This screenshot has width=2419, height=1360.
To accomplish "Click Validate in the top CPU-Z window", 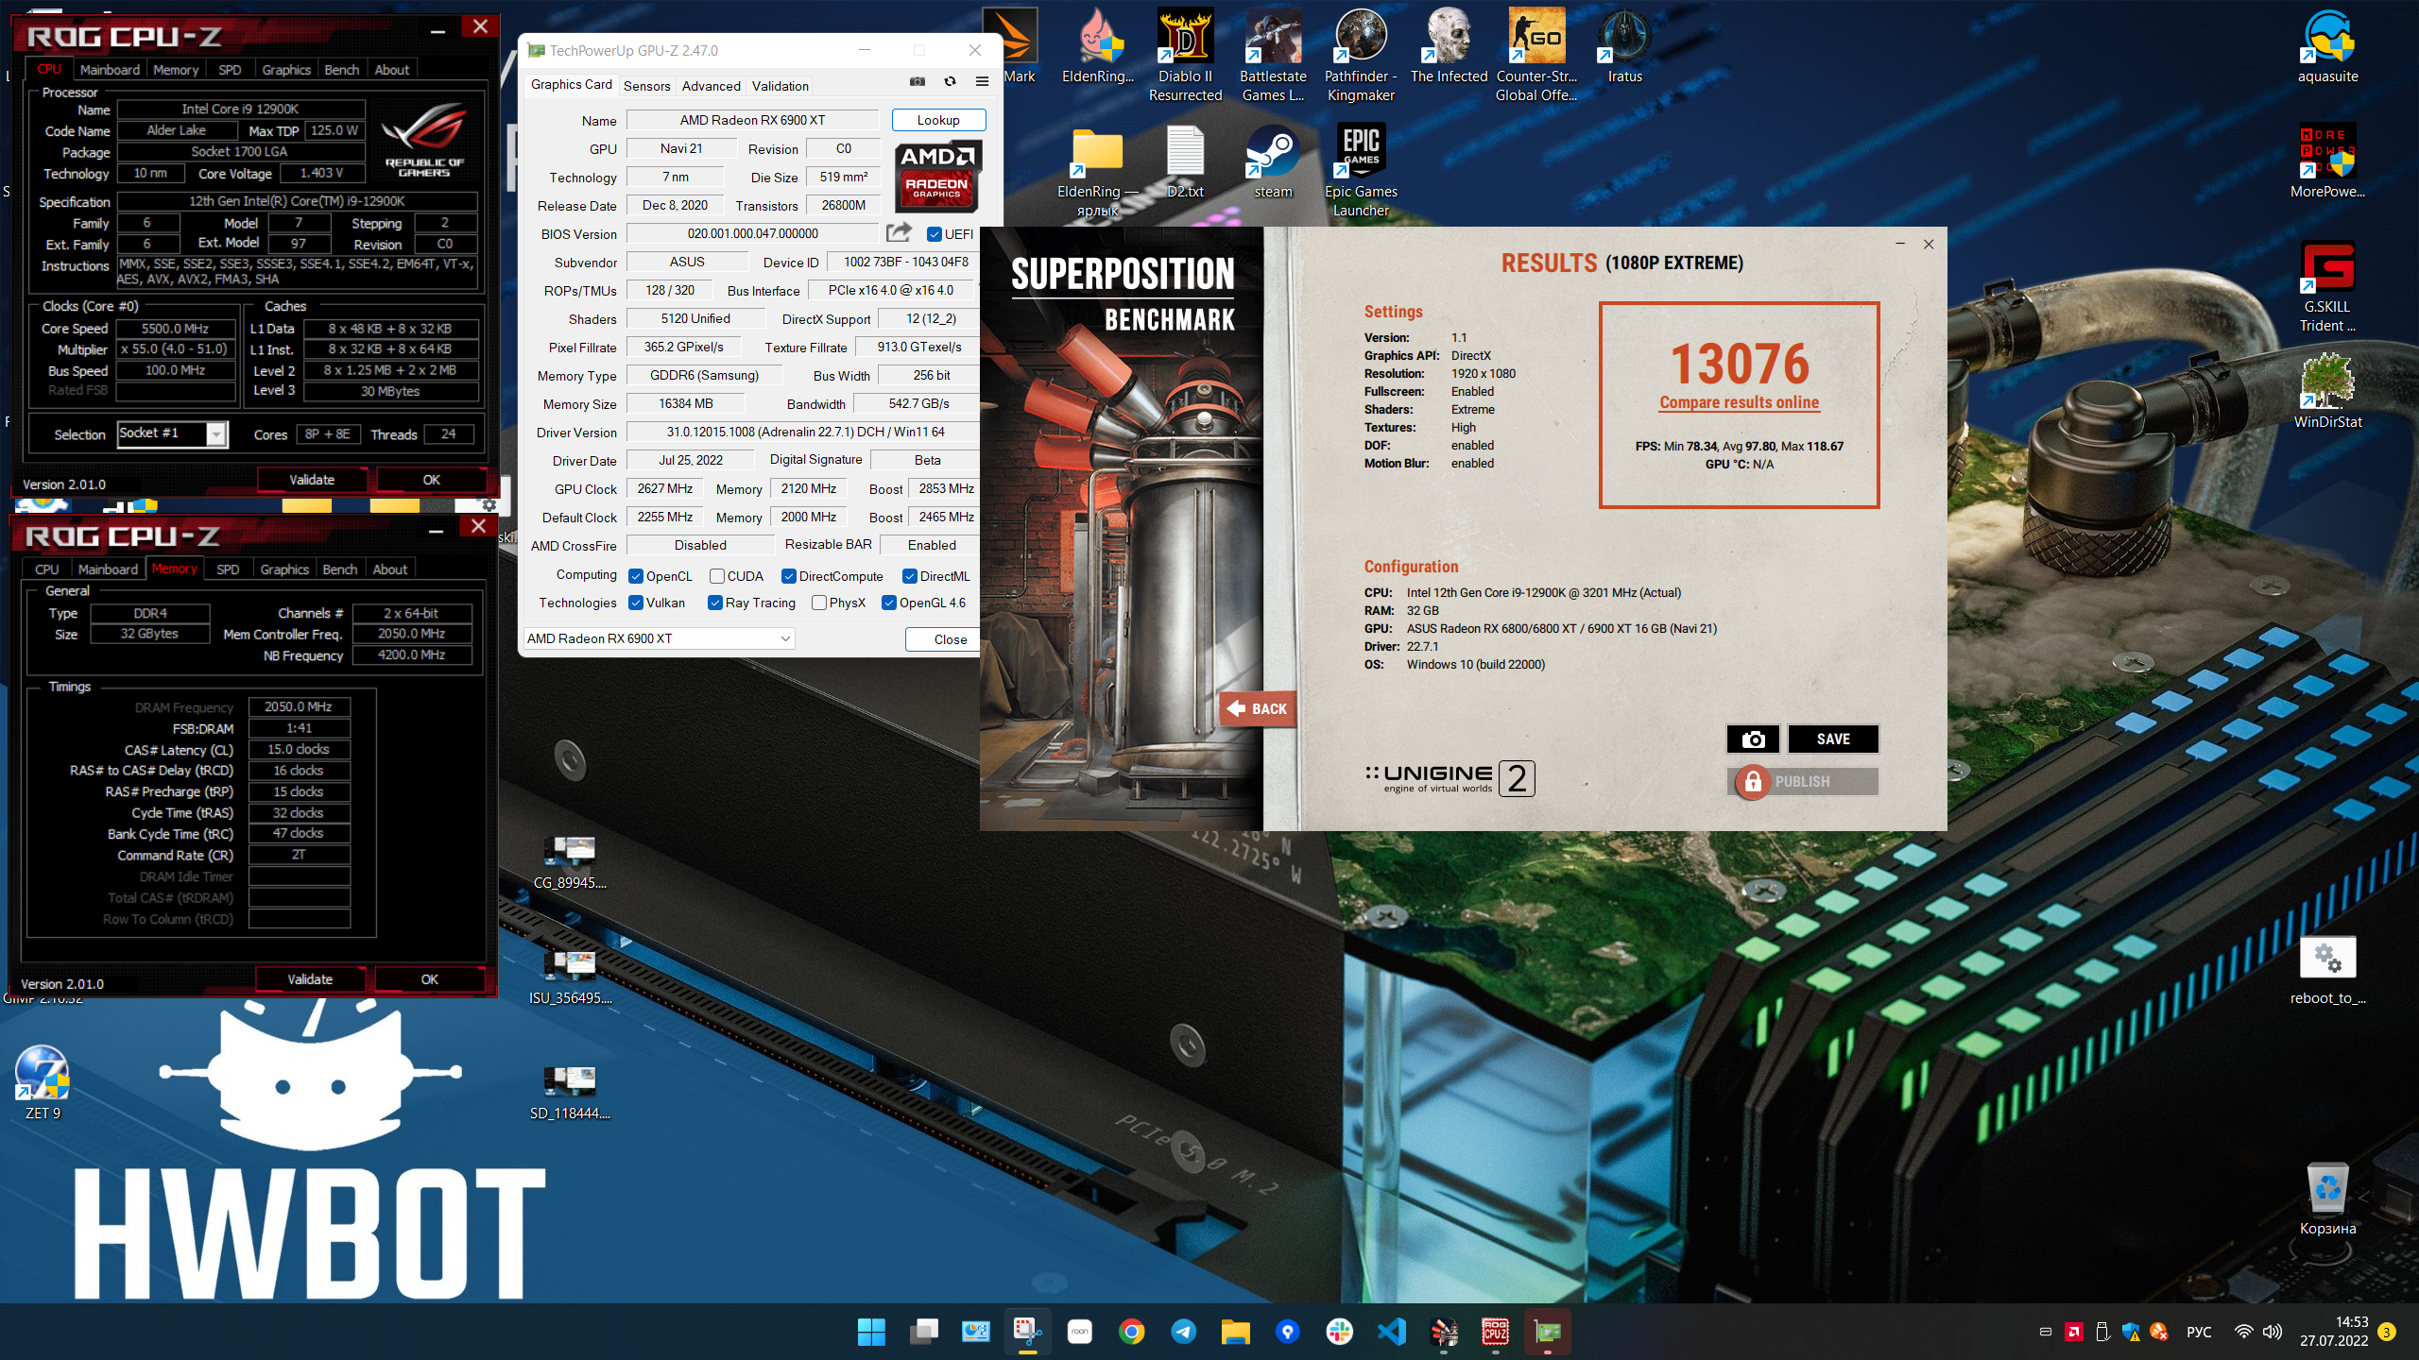I will 312,480.
